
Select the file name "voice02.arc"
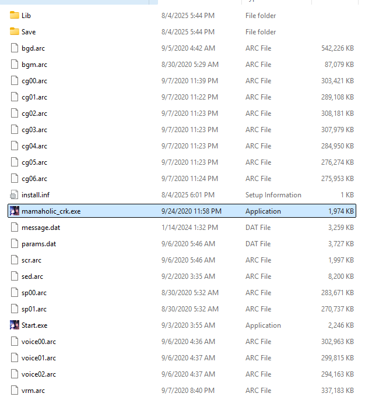pyautogui.click(x=38, y=374)
